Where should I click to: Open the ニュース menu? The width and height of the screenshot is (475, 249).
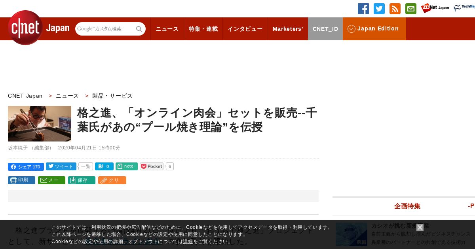[167, 29]
